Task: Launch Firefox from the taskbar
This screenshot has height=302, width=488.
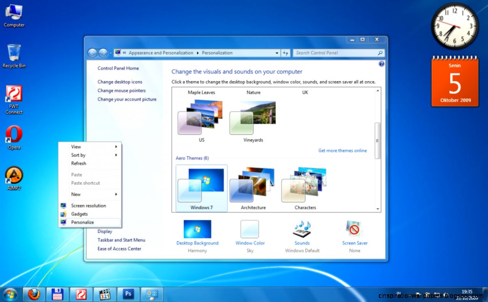Action: (34, 294)
